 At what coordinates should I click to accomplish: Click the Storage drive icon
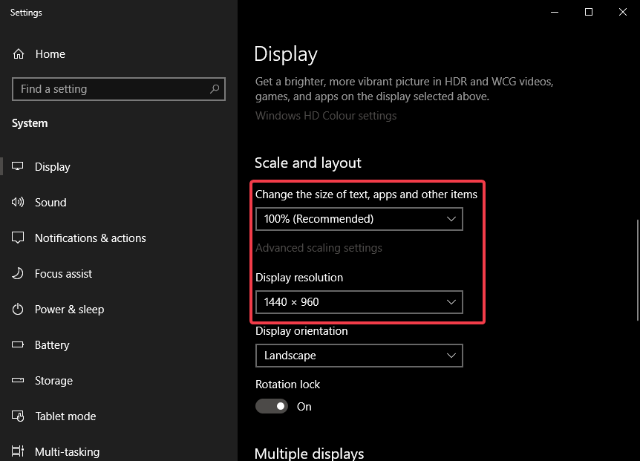tap(19, 381)
